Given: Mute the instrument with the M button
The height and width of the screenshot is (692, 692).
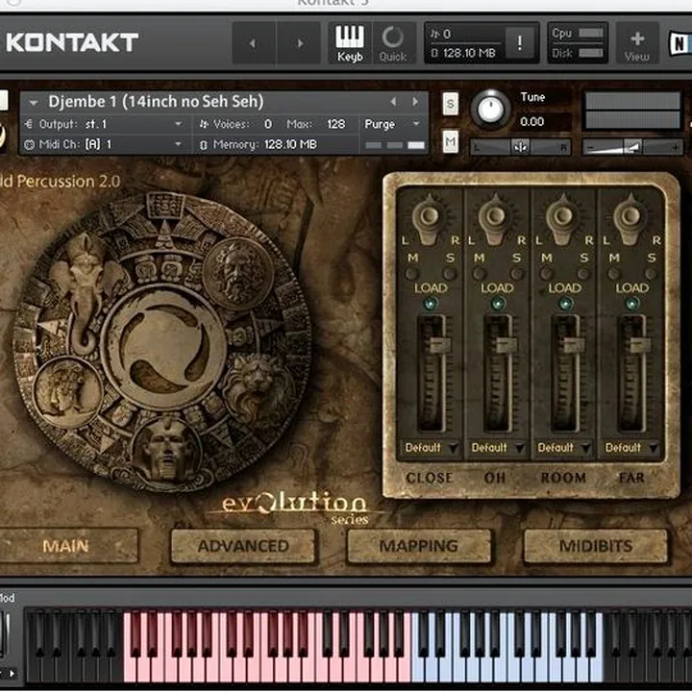Looking at the screenshot, I should [x=450, y=141].
